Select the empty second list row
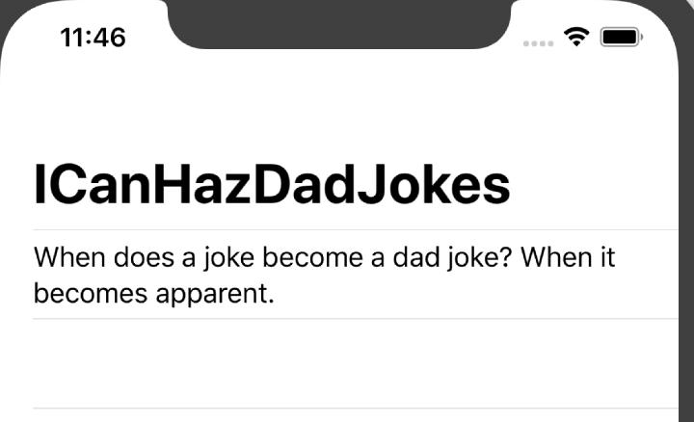 (x=356, y=363)
